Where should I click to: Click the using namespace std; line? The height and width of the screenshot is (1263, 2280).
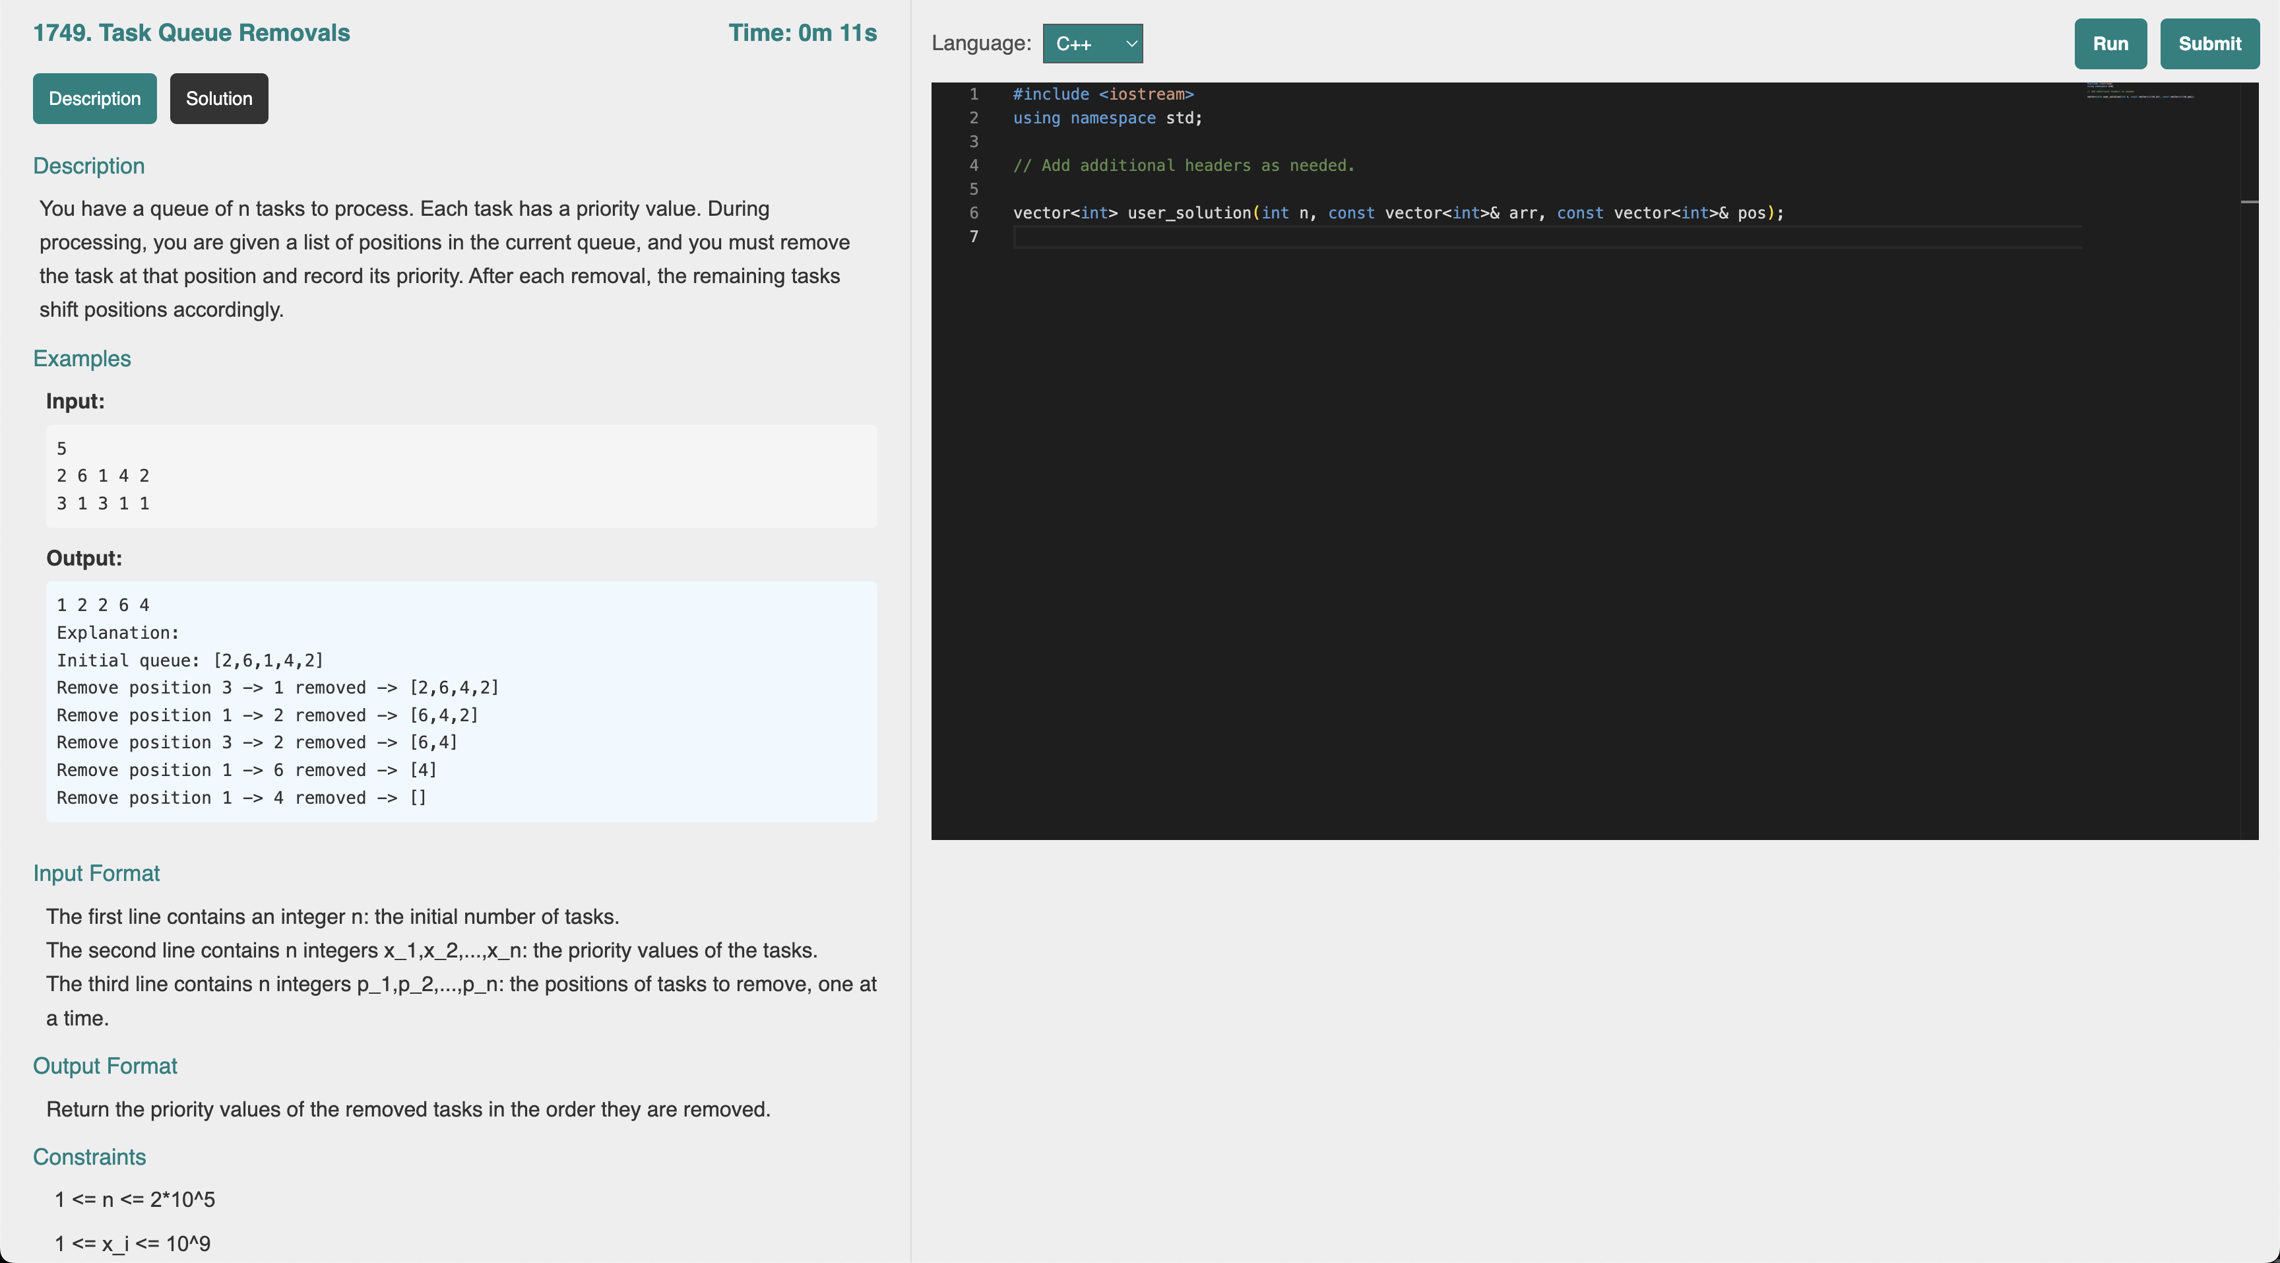(x=1107, y=117)
